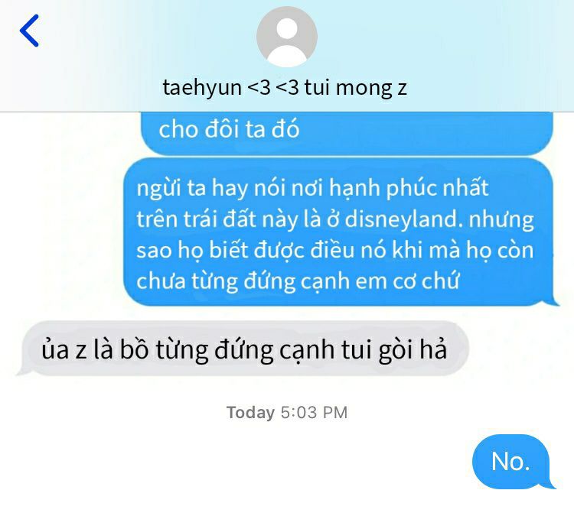Select the blue 'No.' reply bubble

pyautogui.click(x=512, y=461)
